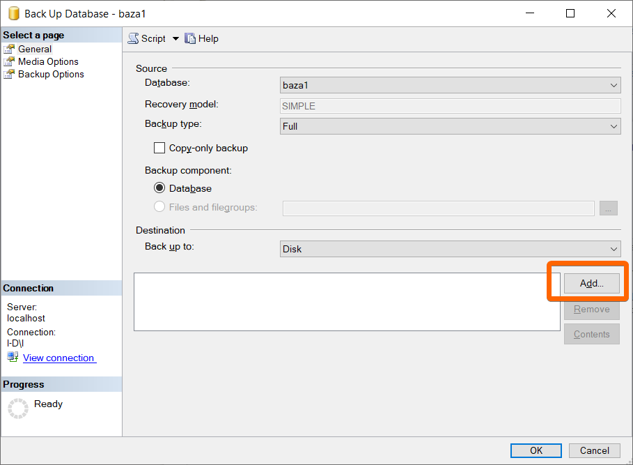Enable the Copy-only backup checkbox
633x465 pixels.
159,148
